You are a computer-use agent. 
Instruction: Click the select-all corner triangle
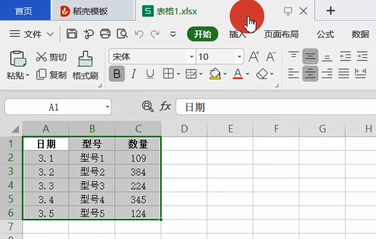point(15,130)
